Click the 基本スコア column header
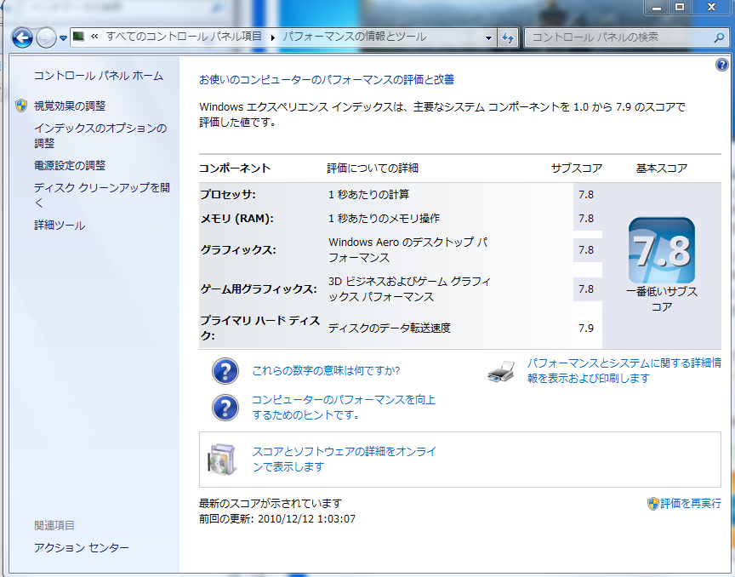 point(661,168)
